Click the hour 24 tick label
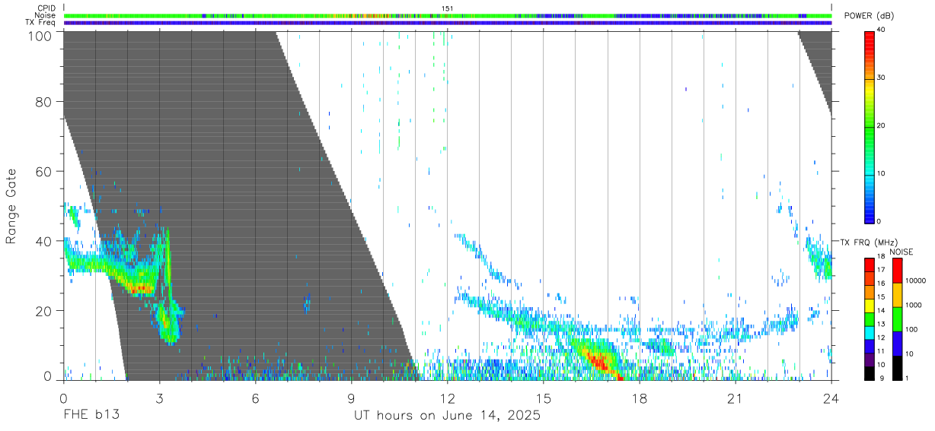935x431 pixels. [x=831, y=398]
